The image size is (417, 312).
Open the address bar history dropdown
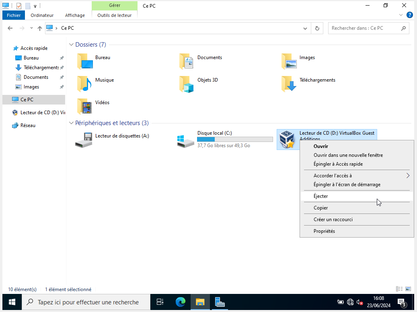[x=305, y=28]
